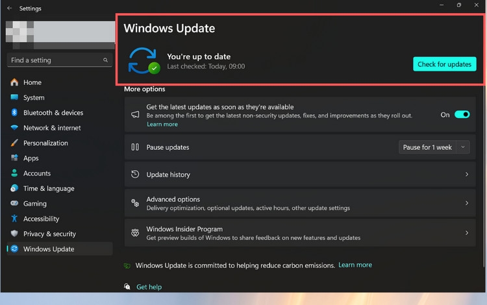Image resolution: width=487 pixels, height=305 pixels.
Task: Click the Advanced options title text
Action: (173, 199)
